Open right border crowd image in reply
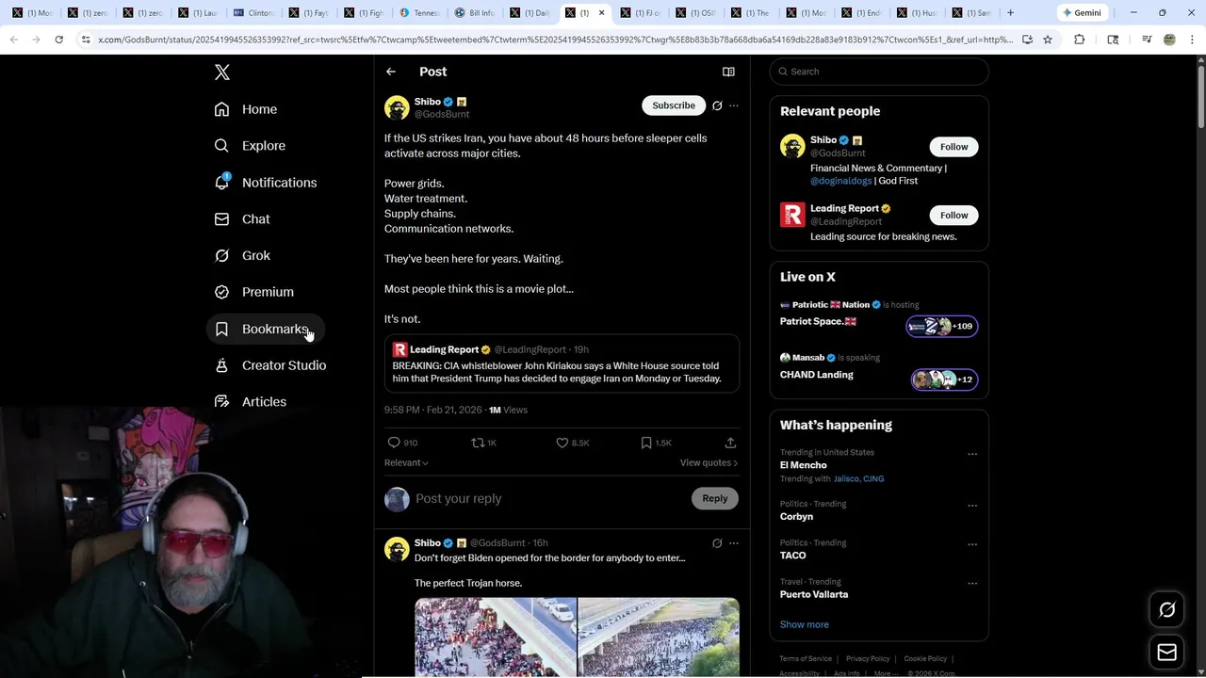The image size is (1206, 678). click(659, 637)
